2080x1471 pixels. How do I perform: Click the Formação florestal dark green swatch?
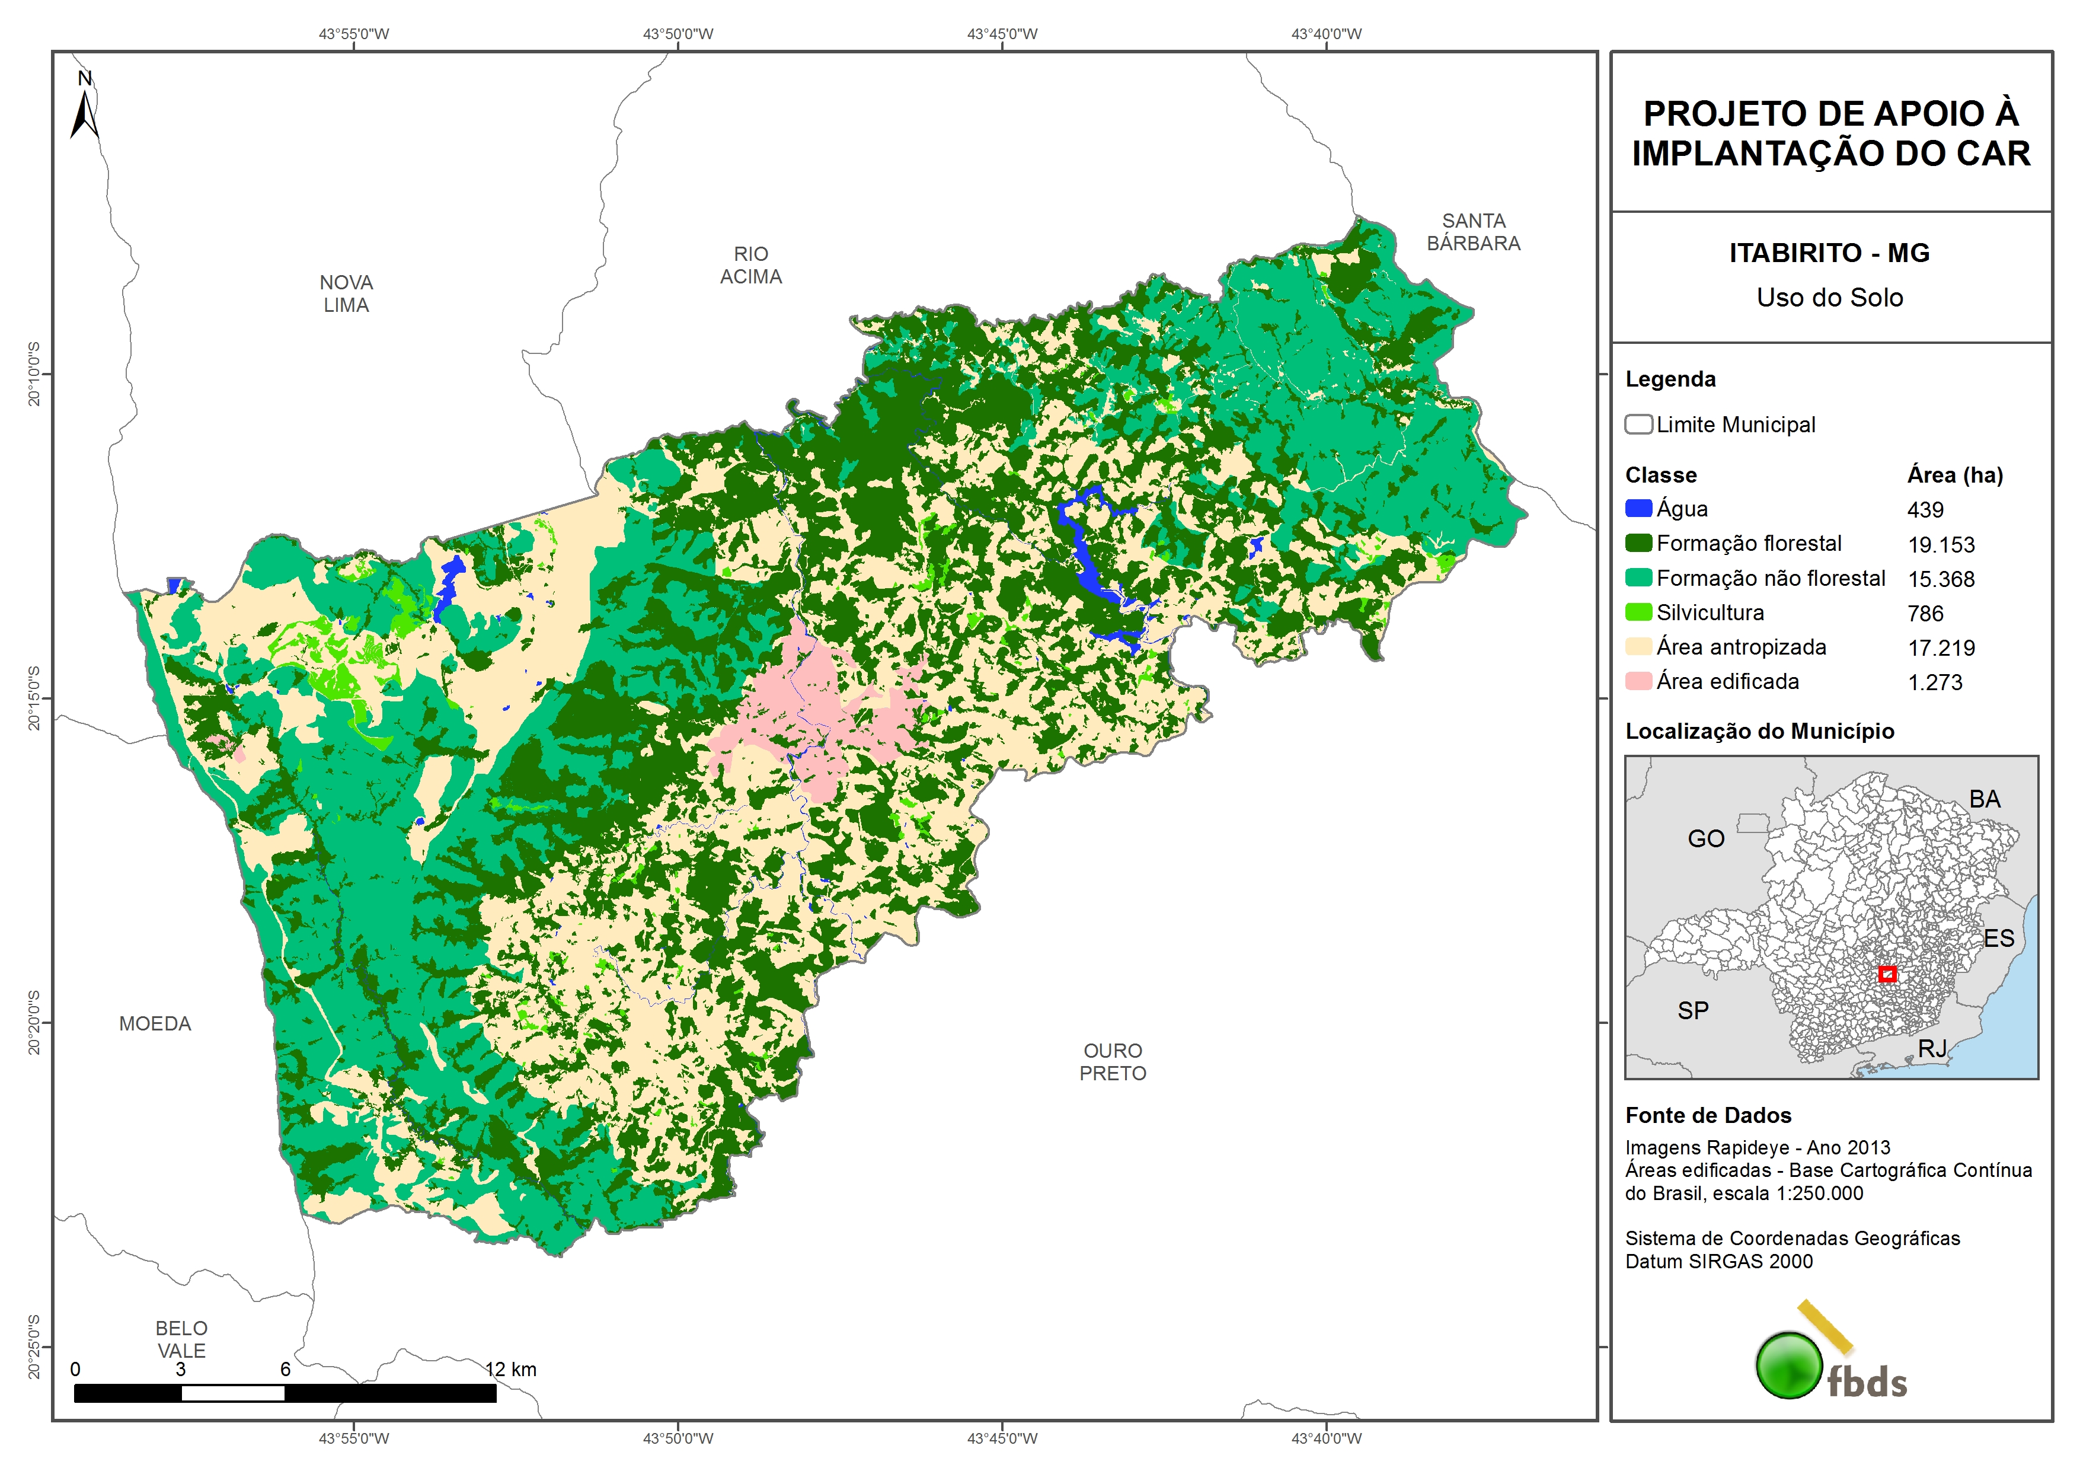[x=1638, y=543]
